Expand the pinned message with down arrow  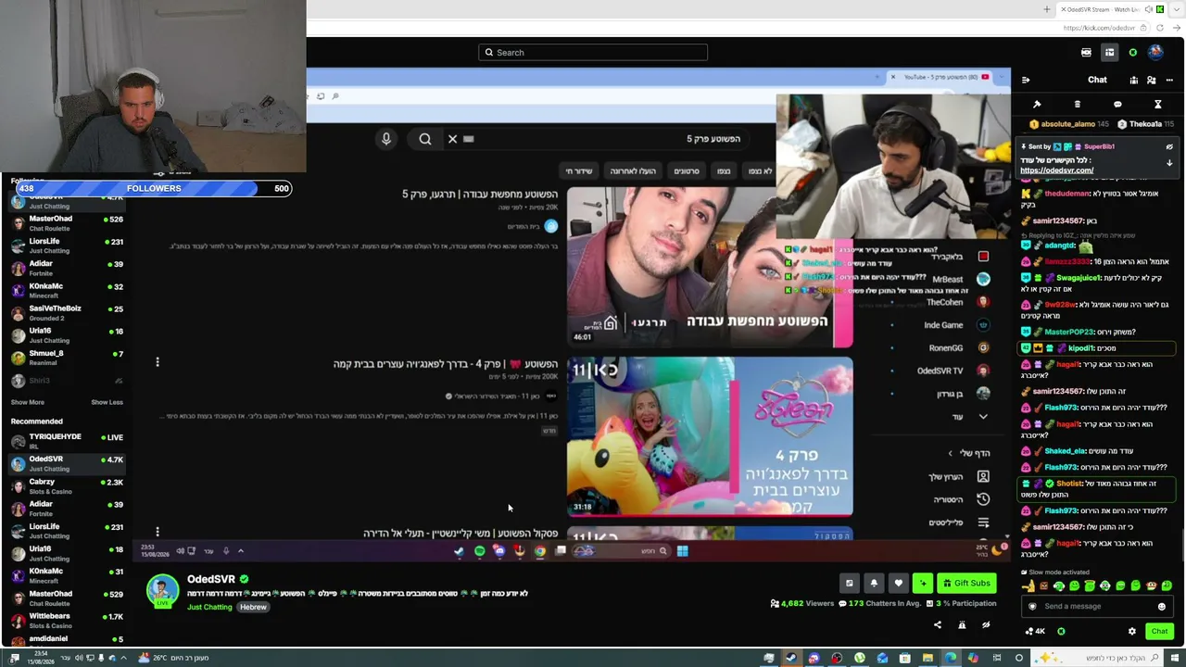1169,163
